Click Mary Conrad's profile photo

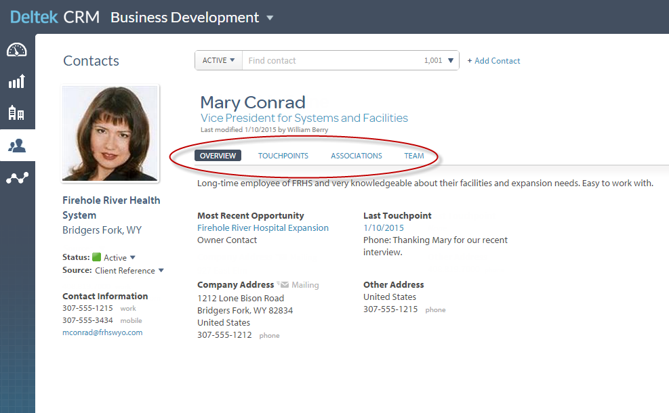tap(110, 133)
